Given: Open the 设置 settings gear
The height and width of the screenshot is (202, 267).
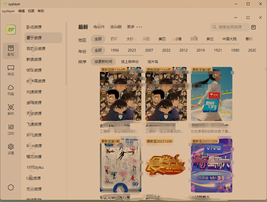Looking at the screenshot, I should click(11, 149).
